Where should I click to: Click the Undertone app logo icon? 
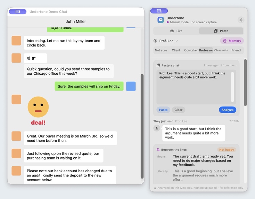pos(161,20)
